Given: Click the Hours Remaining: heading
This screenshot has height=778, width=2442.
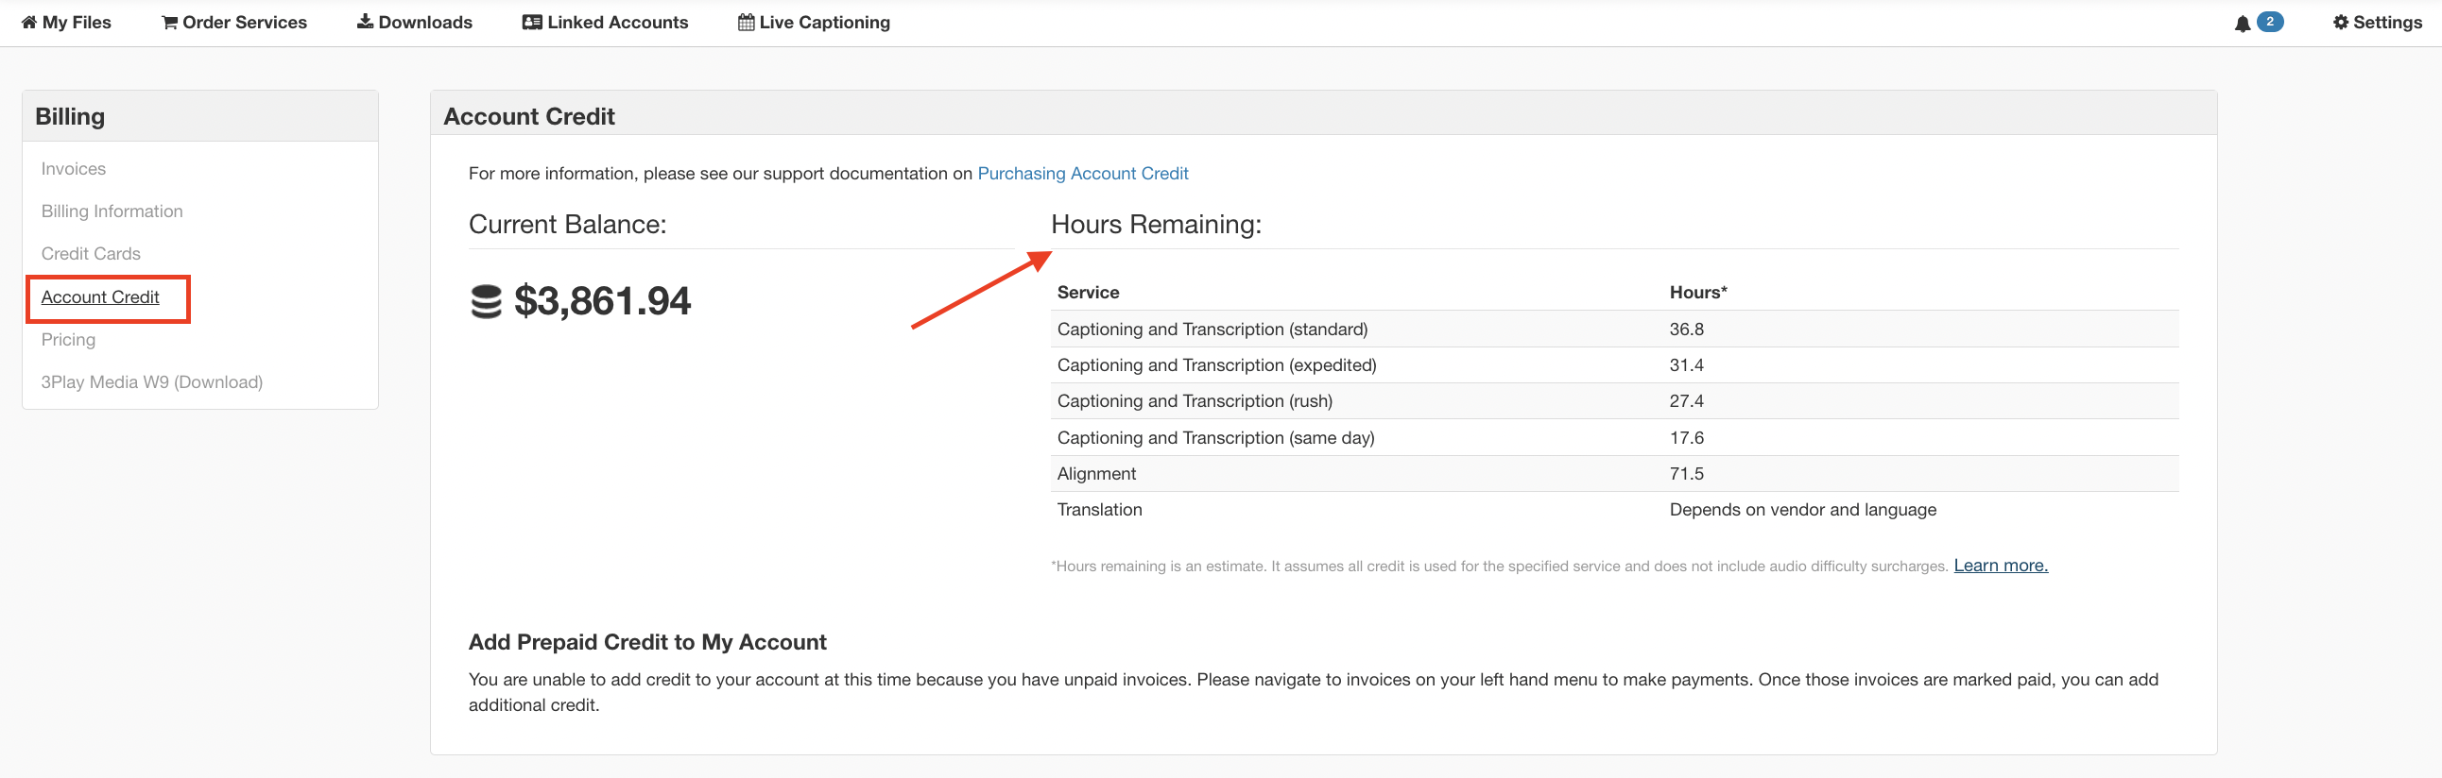Looking at the screenshot, I should [1157, 225].
